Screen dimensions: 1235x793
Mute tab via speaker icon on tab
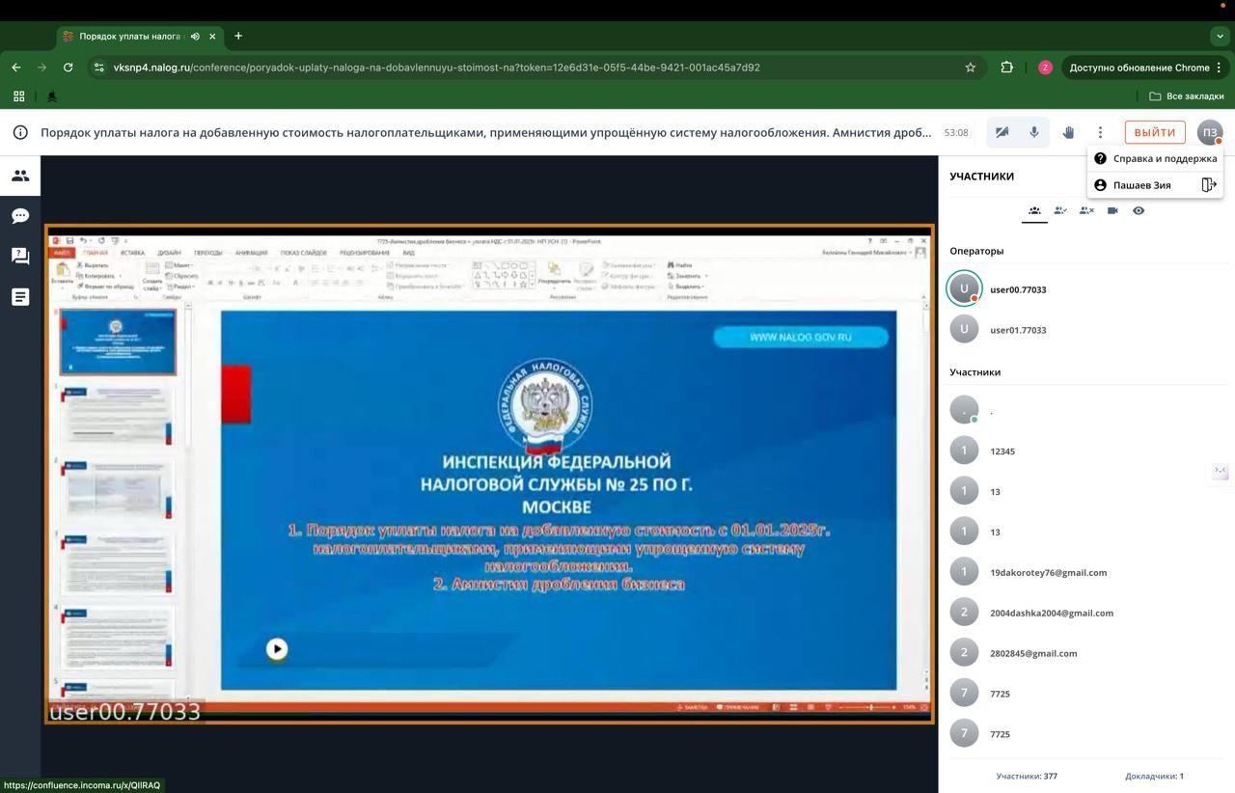(195, 37)
